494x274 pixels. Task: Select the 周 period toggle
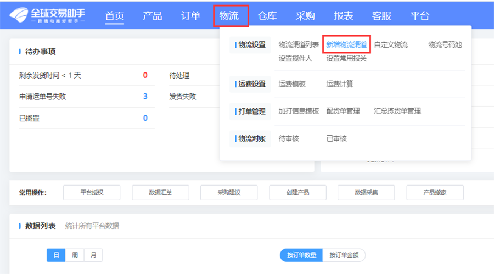pos(75,255)
